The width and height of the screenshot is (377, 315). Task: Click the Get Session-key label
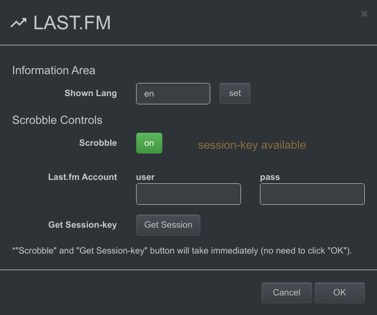[82, 225]
